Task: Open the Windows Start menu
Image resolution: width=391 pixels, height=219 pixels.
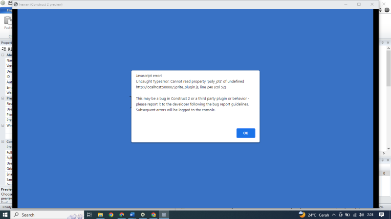Action: (x=5, y=215)
